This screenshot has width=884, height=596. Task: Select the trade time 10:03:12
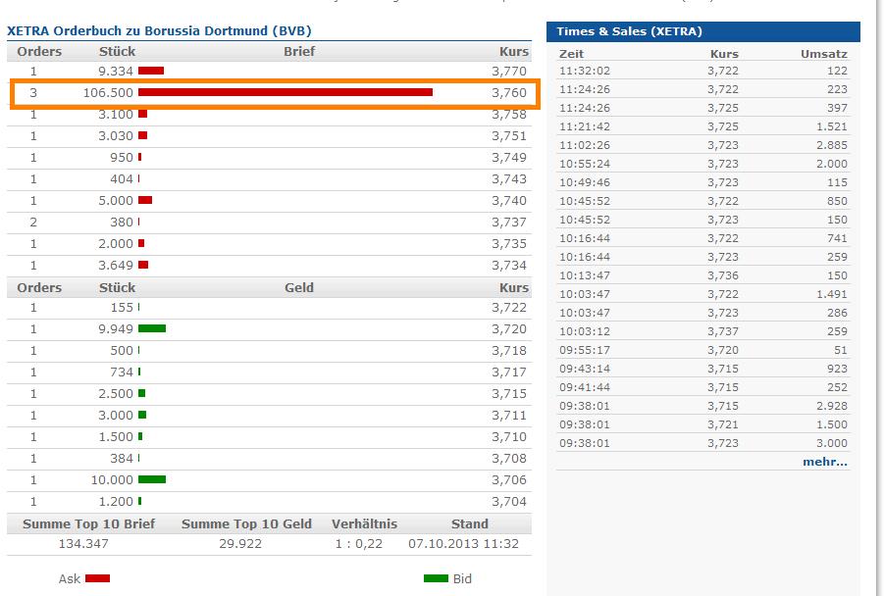point(585,331)
